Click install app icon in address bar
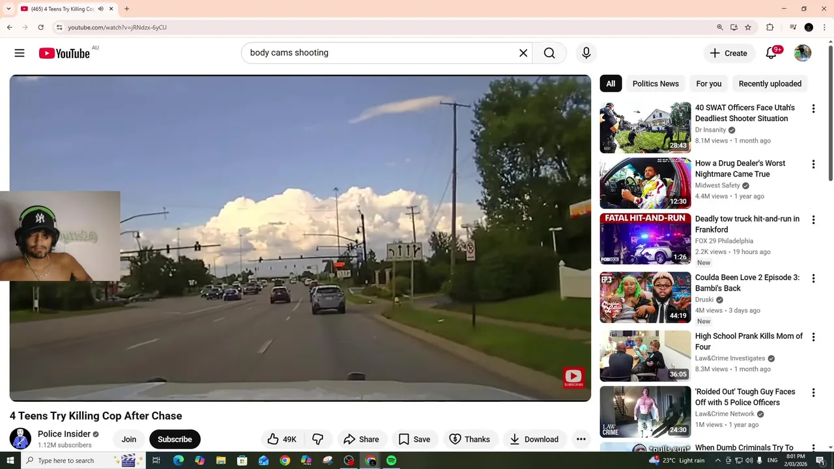This screenshot has width=834, height=469. pos(734,27)
